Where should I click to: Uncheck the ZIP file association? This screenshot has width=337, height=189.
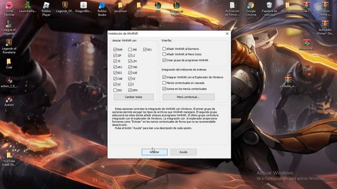(x=115, y=55)
